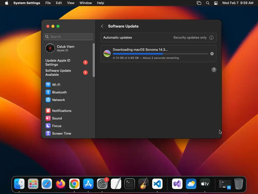The height and width of the screenshot is (194, 258).
Task: Open the Apple menu
Action: [x=7, y=3]
